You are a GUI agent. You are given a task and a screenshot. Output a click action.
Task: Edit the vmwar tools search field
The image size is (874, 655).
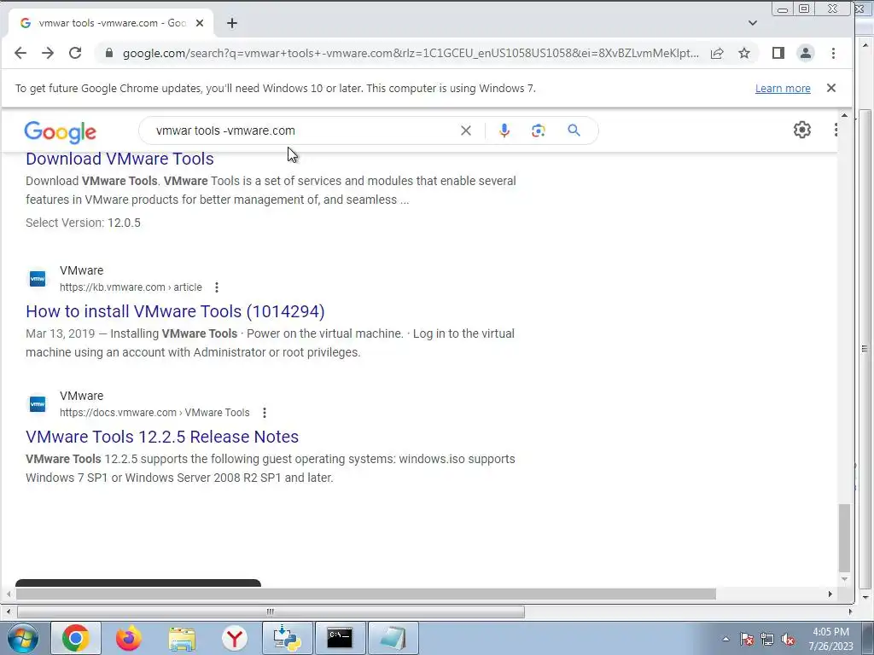[x=301, y=130]
